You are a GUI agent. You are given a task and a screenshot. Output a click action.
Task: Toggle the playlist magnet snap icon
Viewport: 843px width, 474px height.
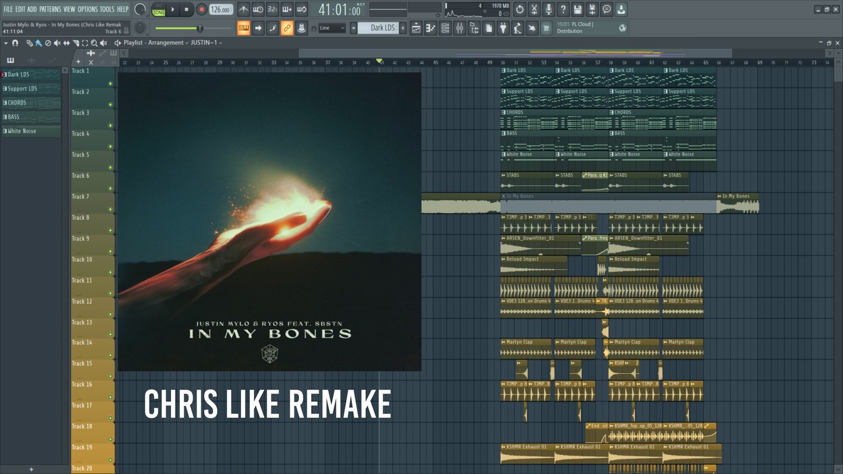15,43
